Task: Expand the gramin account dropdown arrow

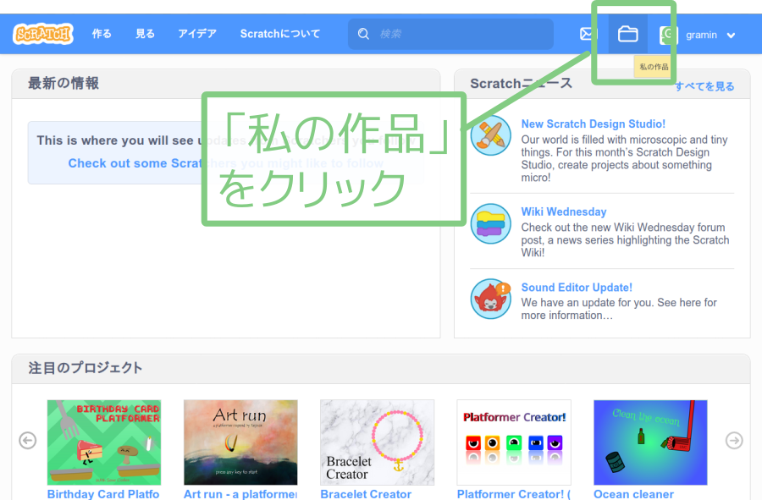Action: point(731,35)
